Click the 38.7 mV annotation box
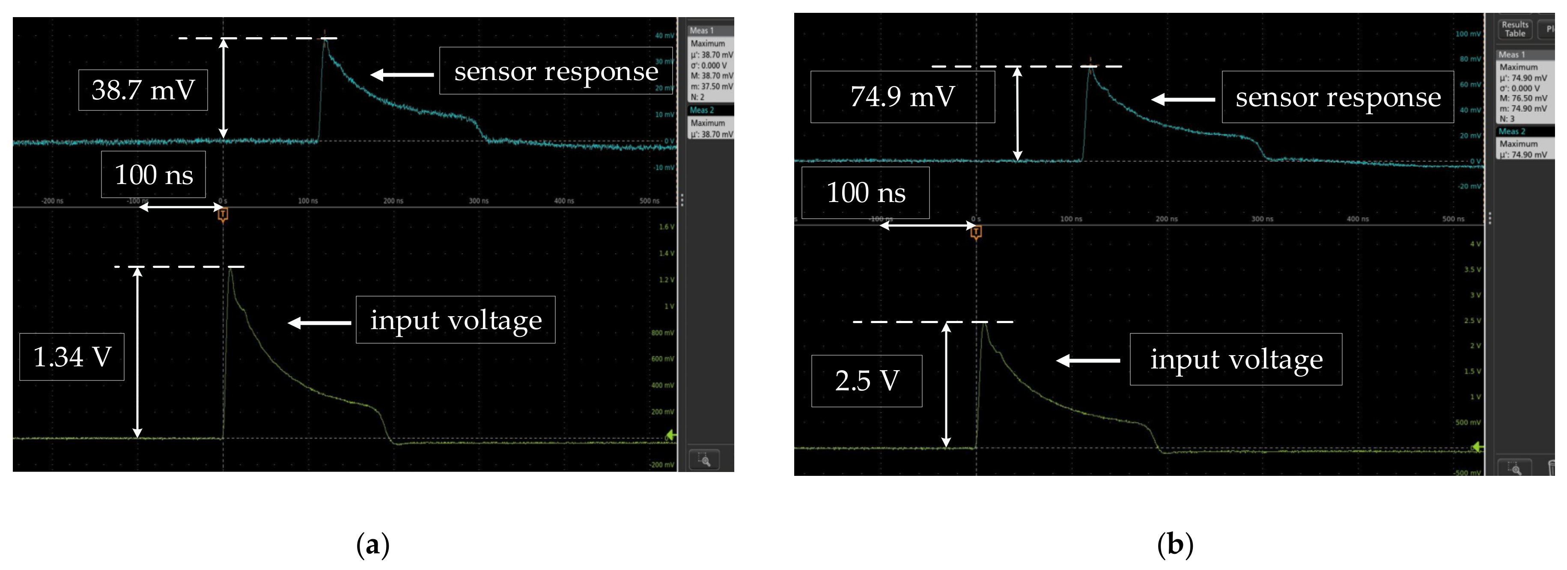Screen dimensions: 1567x570 (143, 90)
